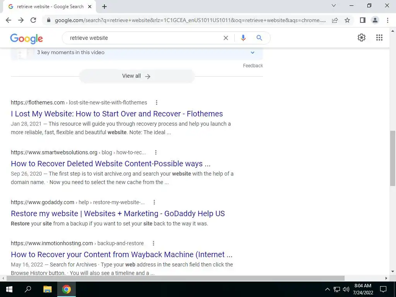The width and height of the screenshot is (396, 297).
Task: Open Chrome profile avatar
Action: pos(375,20)
